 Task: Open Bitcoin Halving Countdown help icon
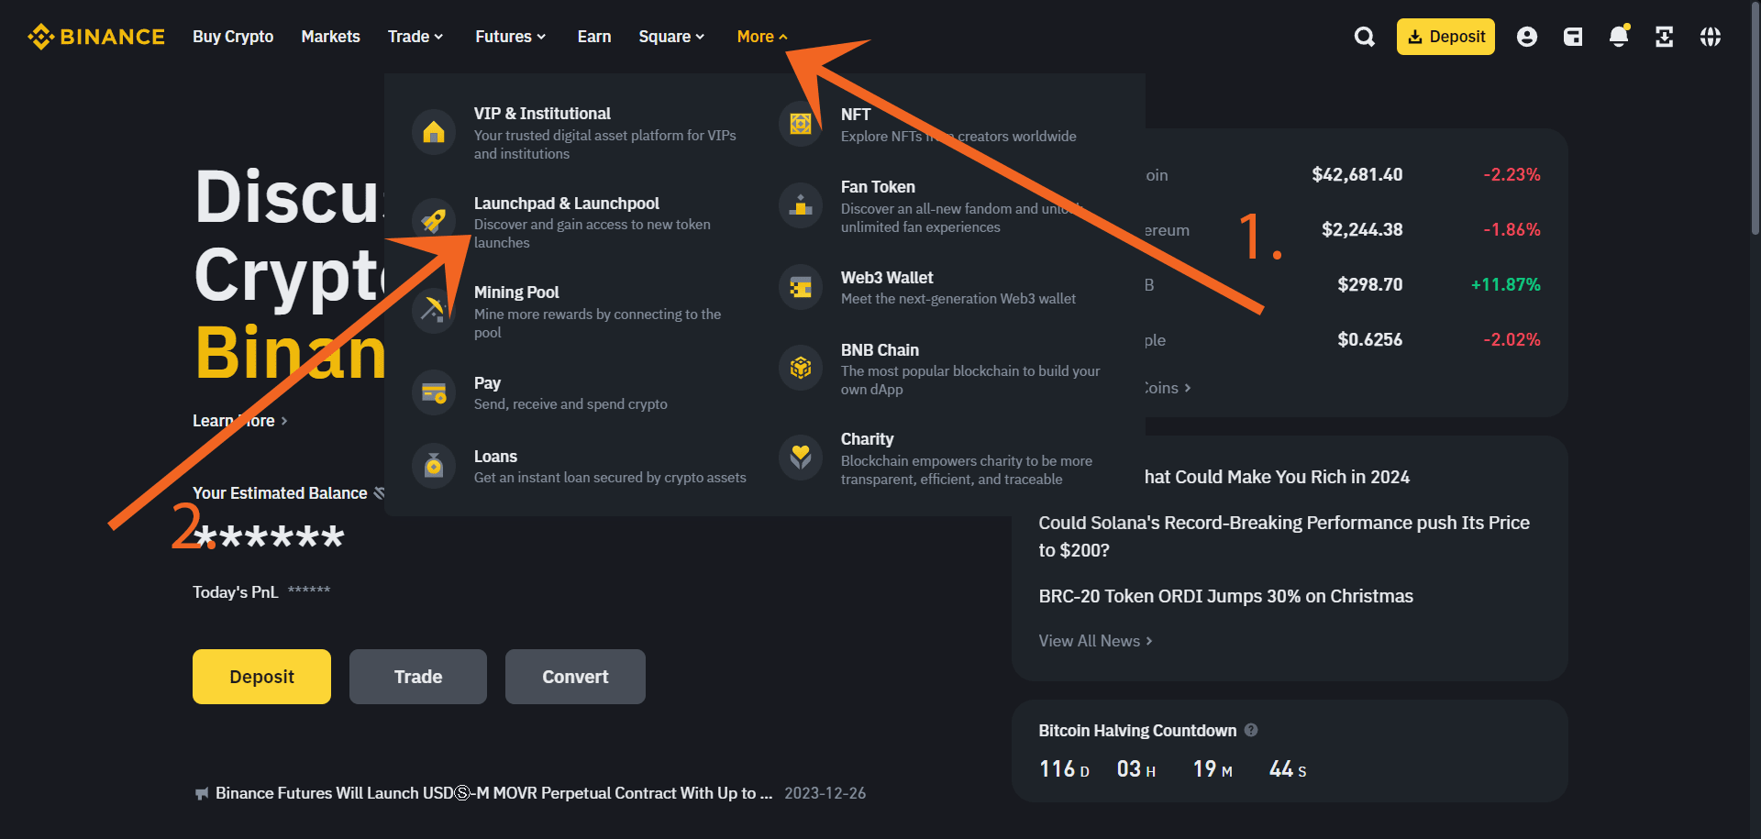(x=1251, y=730)
